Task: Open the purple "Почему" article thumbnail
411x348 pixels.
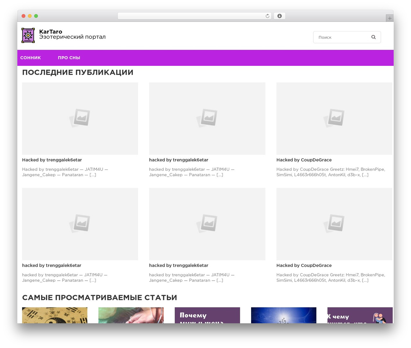Action: point(207,315)
